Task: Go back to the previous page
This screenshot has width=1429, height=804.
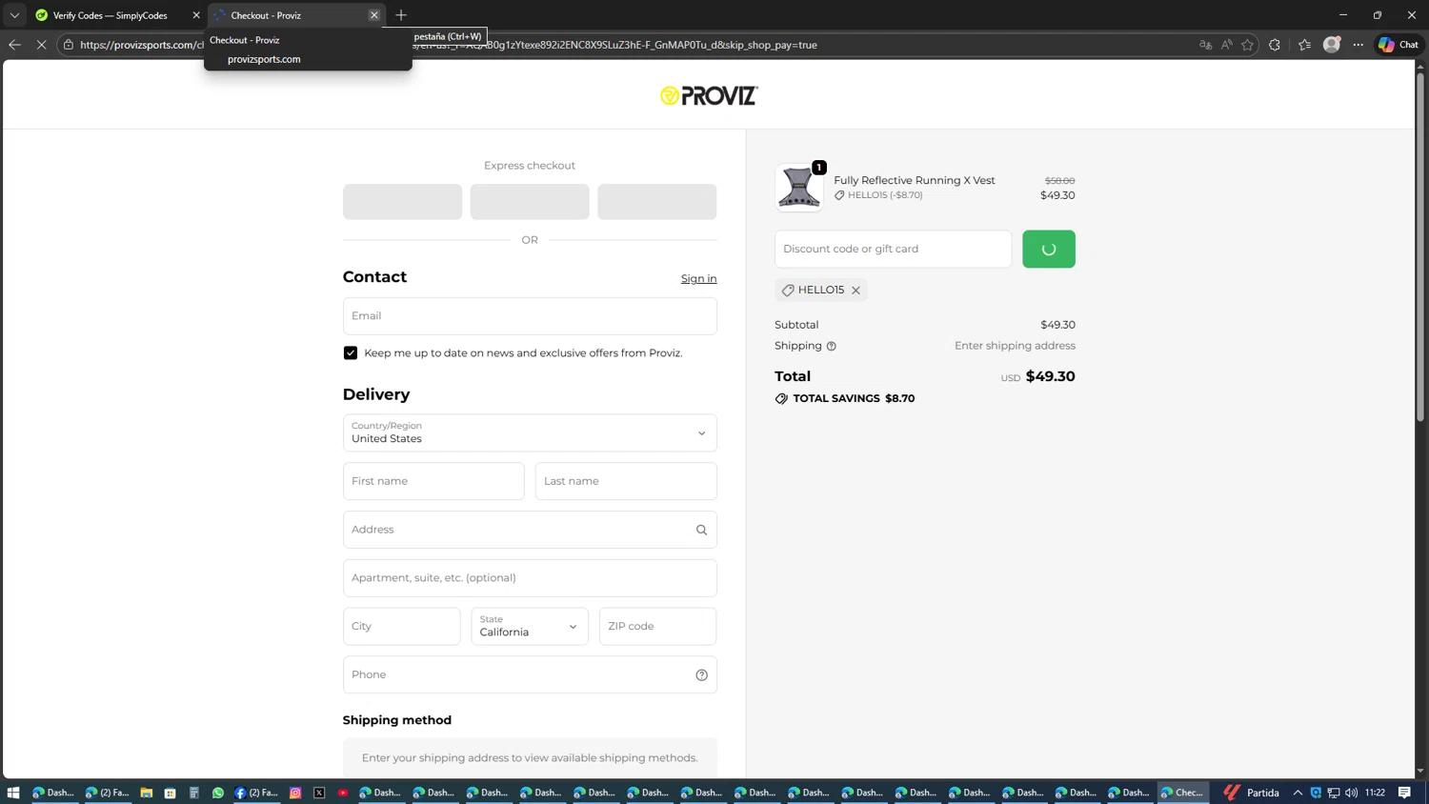Action: click(x=14, y=45)
